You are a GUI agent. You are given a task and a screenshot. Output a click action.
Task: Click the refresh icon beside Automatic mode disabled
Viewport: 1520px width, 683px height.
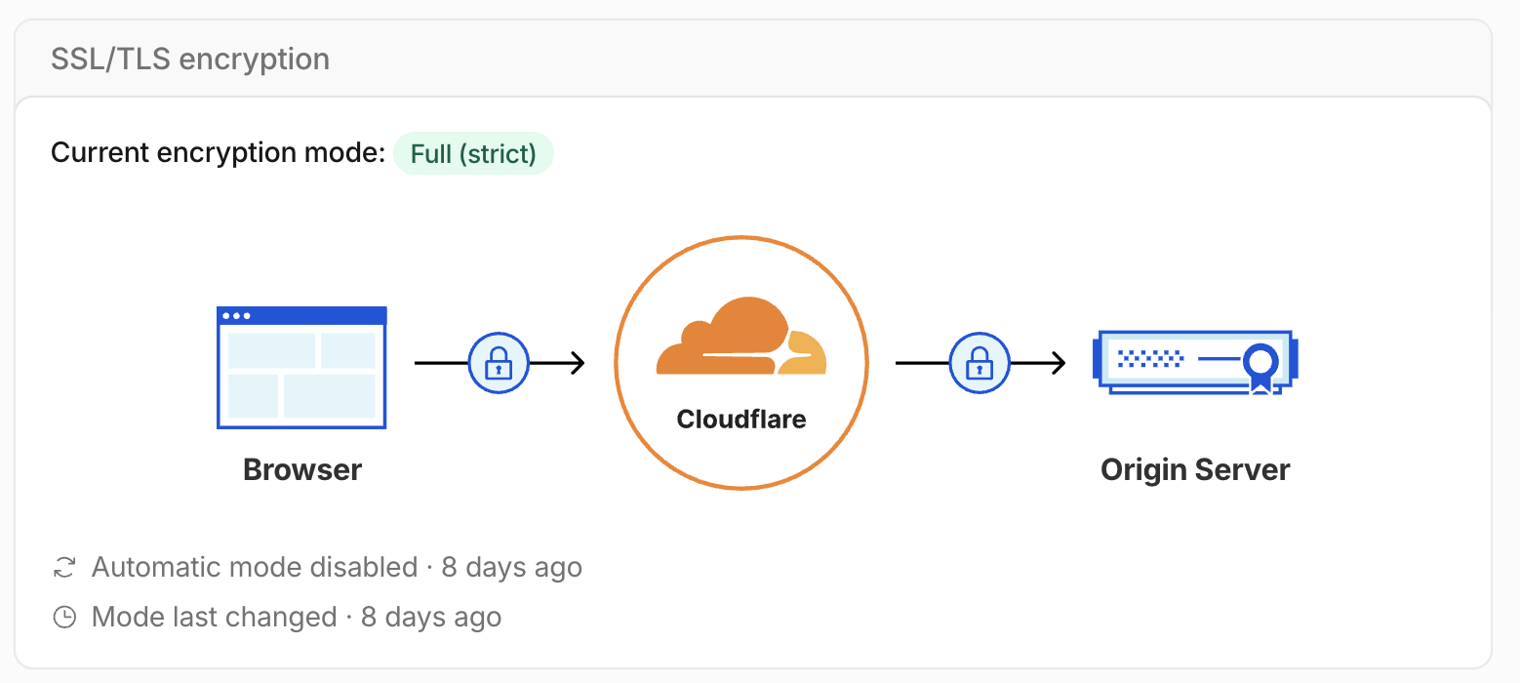coord(64,567)
